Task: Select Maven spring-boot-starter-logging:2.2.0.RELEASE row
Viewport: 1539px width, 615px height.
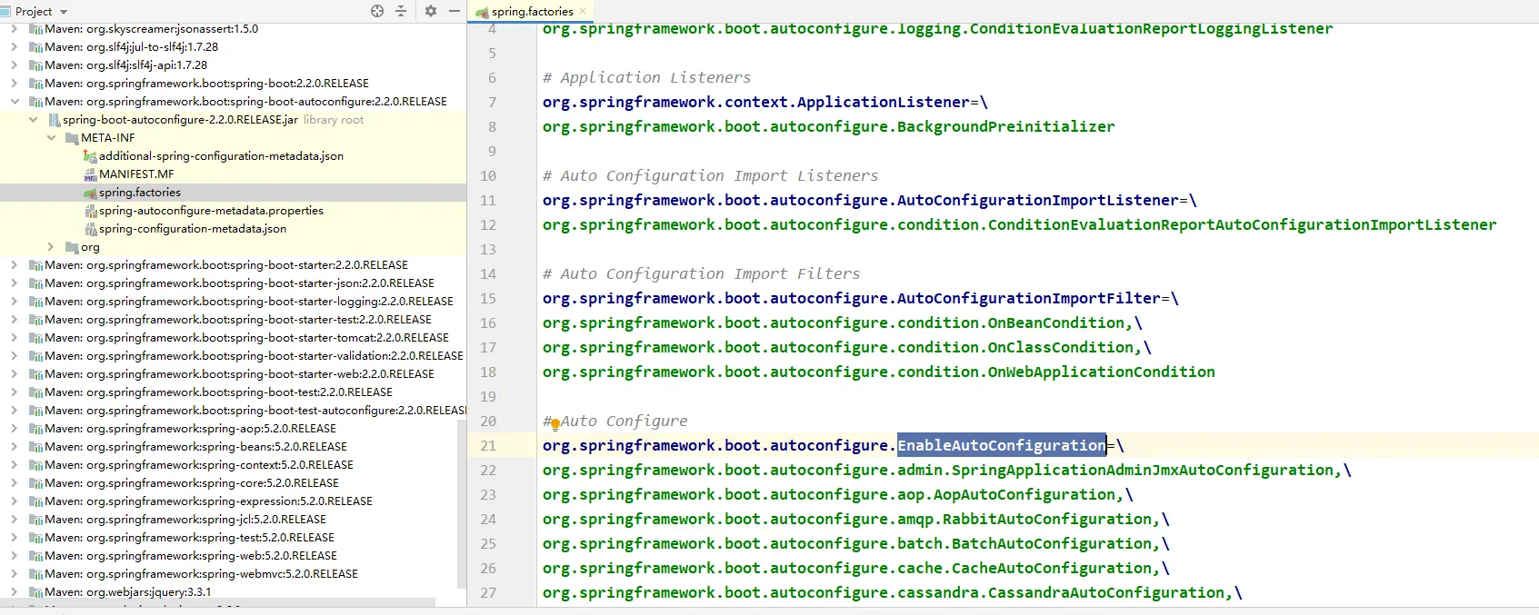Action: point(233,302)
